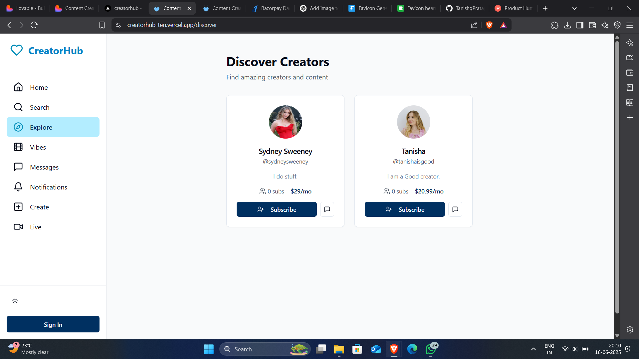This screenshot has height=359, width=639.
Task: Open chat icon on Sydney Sweeney's card
Action: click(x=327, y=209)
